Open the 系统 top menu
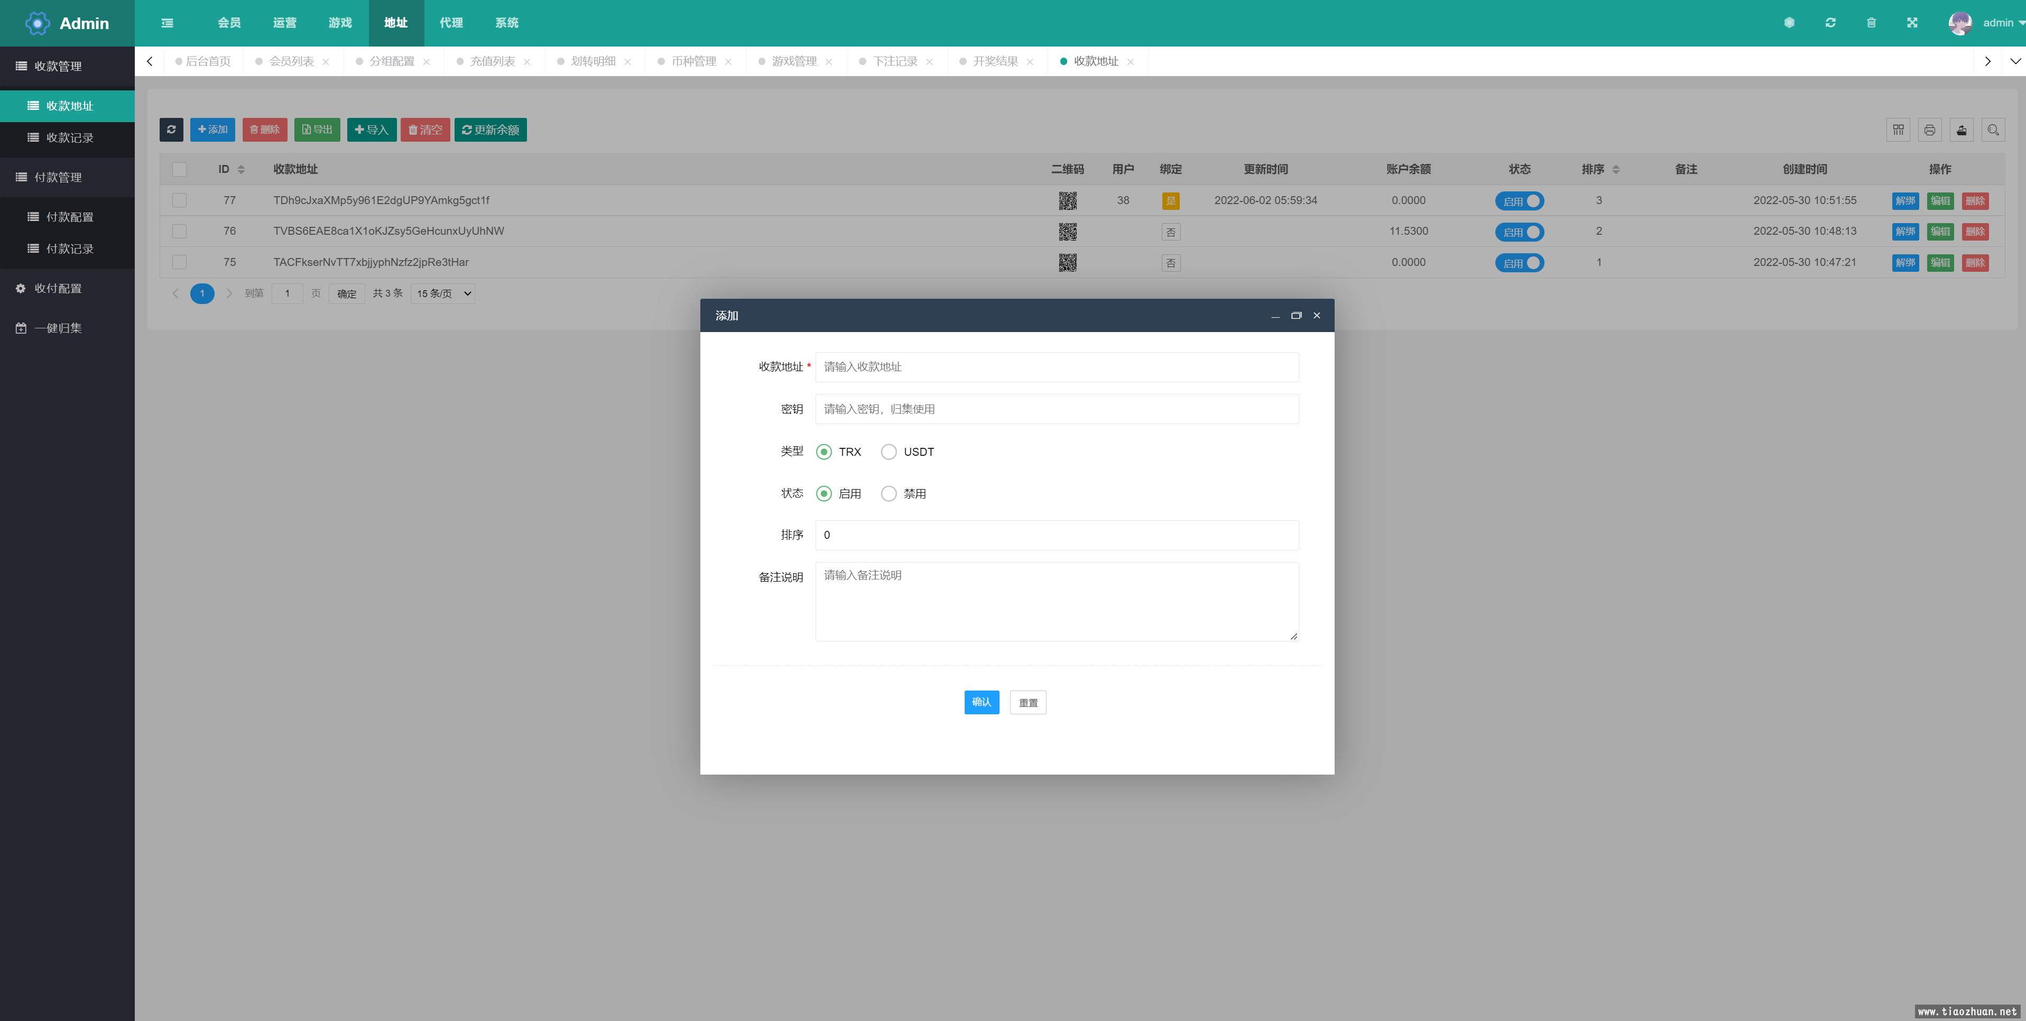This screenshot has width=2026, height=1021. pos(506,23)
